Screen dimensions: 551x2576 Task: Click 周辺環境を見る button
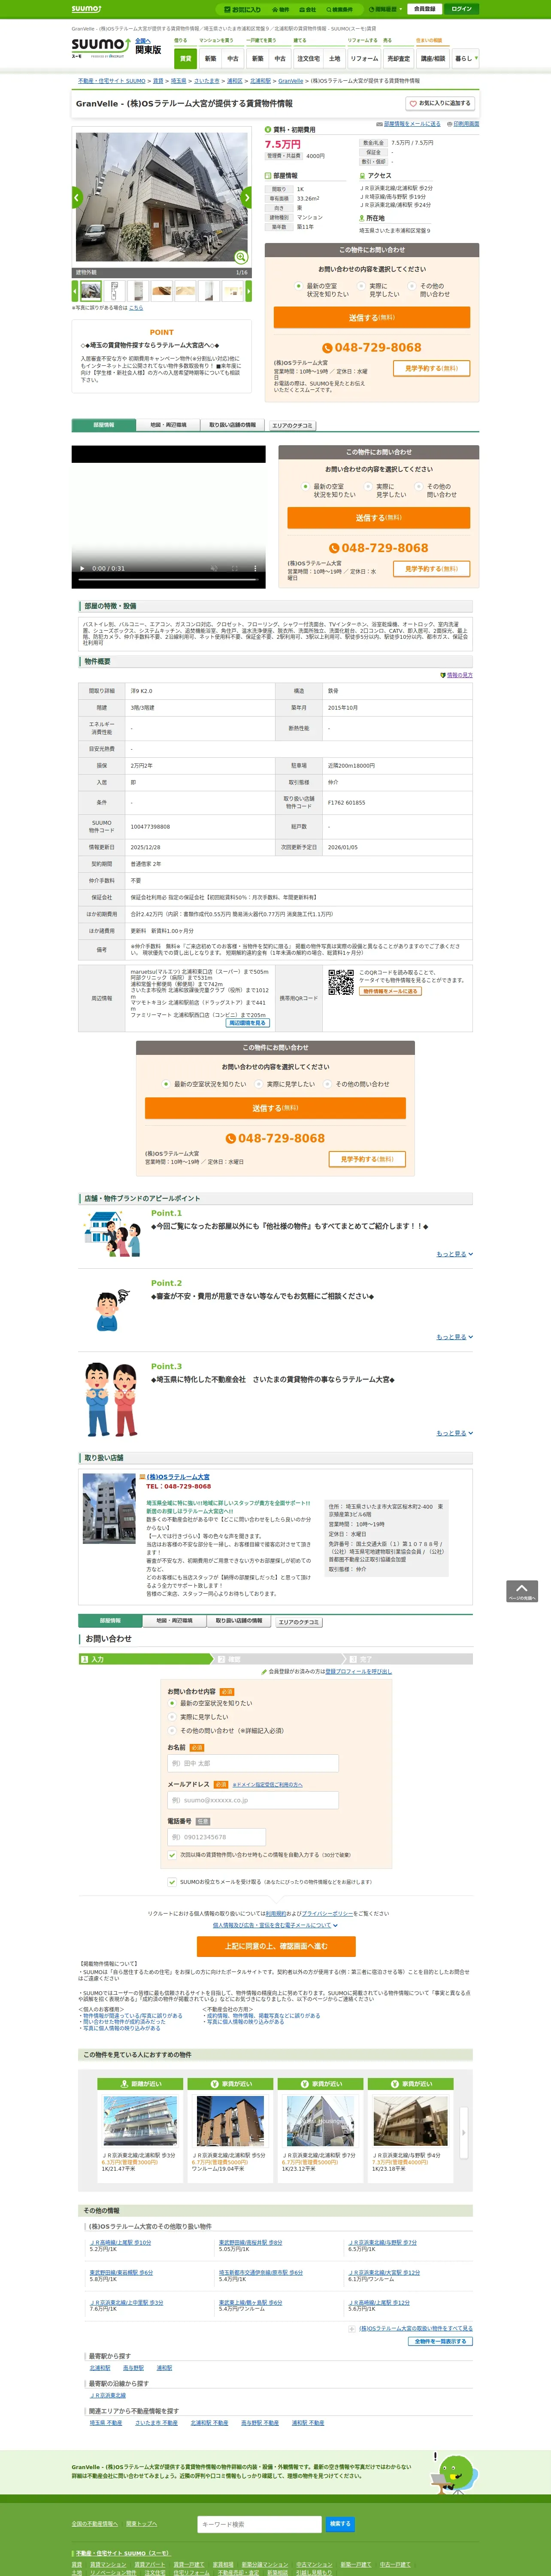[247, 1023]
